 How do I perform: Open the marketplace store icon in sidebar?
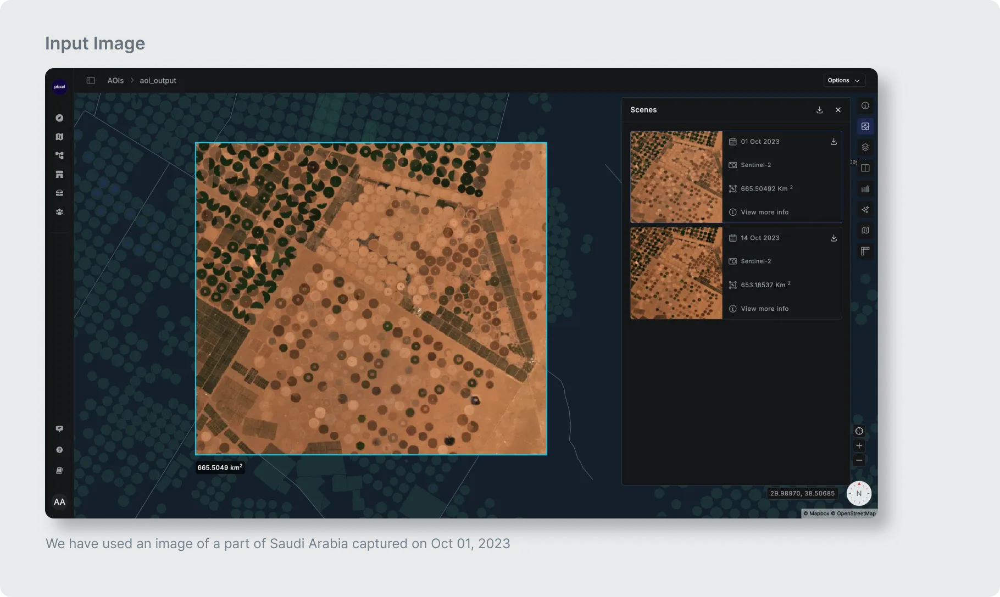point(59,174)
